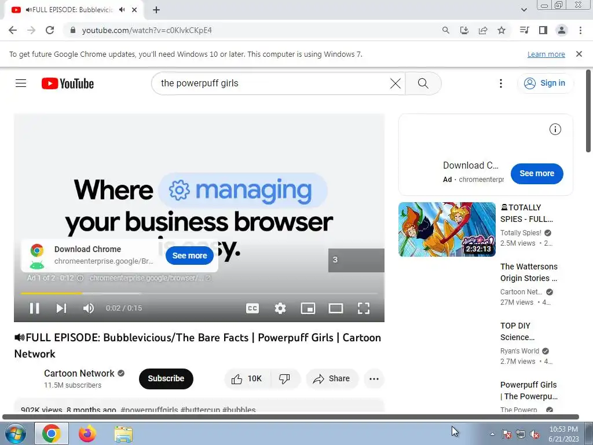Close the FULL EPISODE browser tab
The height and width of the screenshot is (445, 593).
(134, 10)
